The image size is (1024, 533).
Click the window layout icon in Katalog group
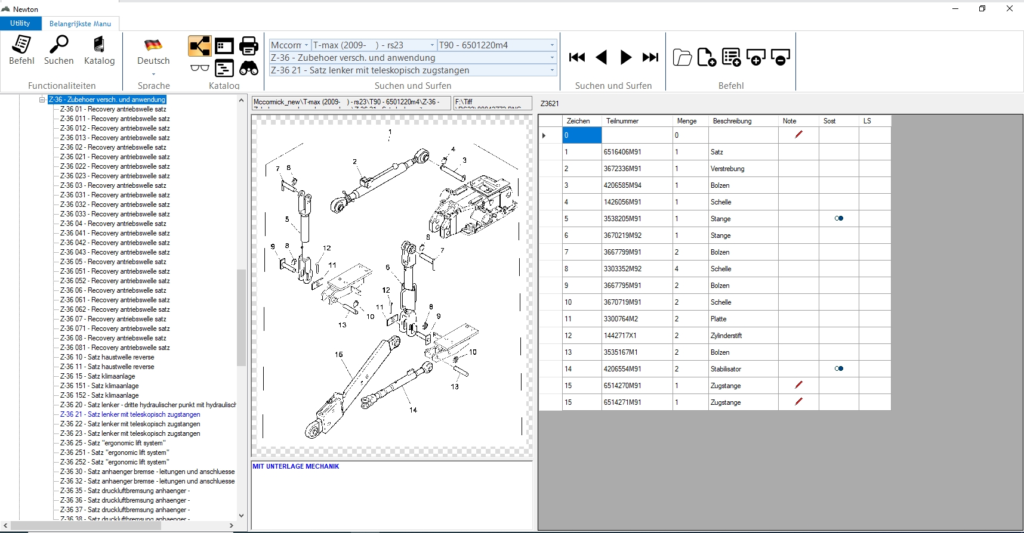pyautogui.click(x=224, y=46)
